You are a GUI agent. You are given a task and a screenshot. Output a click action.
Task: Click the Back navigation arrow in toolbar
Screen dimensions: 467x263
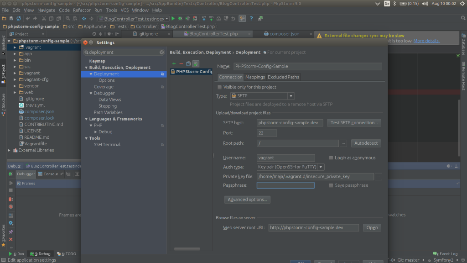pyautogui.click(x=84, y=18)
